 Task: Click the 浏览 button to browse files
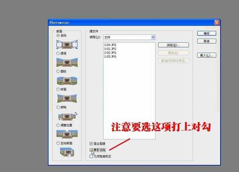pos(173,45)
